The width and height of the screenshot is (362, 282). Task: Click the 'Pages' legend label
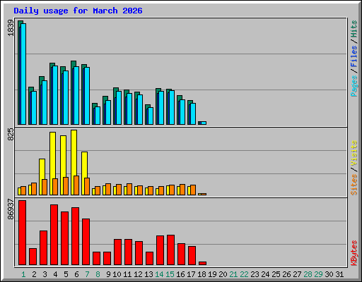click(x=354, y=86)
